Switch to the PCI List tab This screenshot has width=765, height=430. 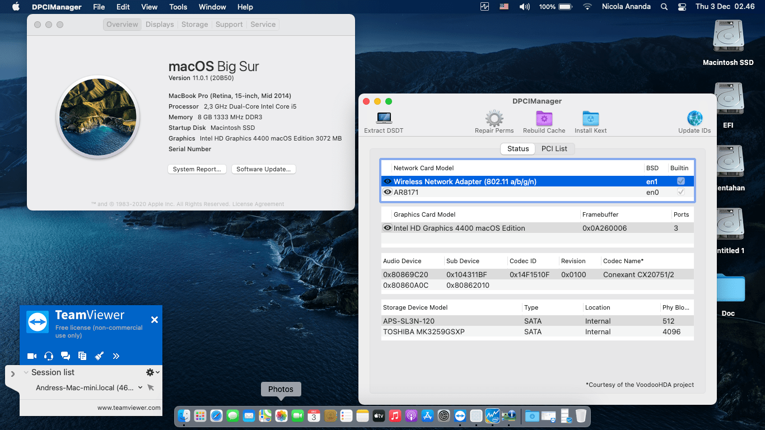[555, 148]
